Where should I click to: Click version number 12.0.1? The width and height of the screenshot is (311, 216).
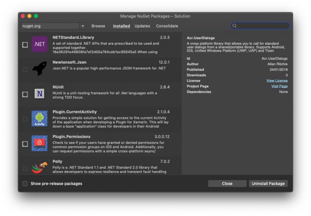click(x=164, y=62)
